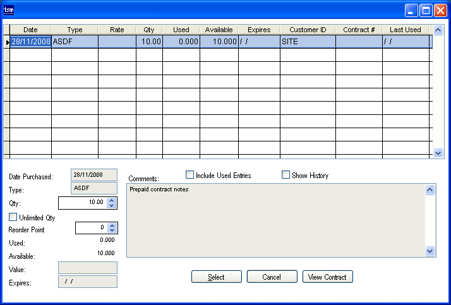
Task: Toggle the Show History checkbox
Action: coord(286,175)
